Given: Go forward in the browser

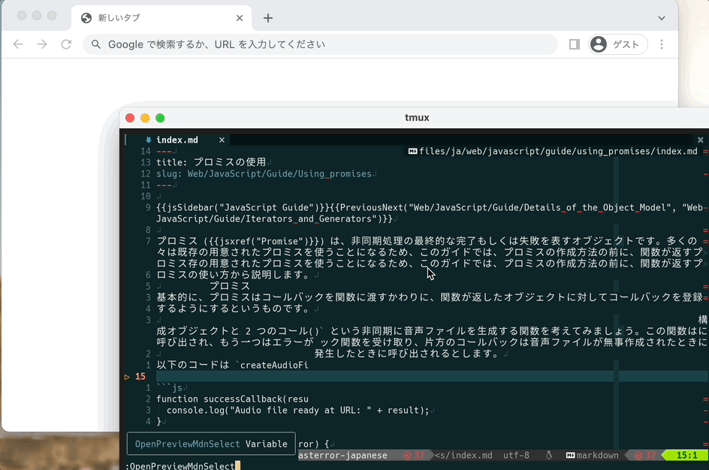Looking at the screenshot, I should (42, 44).
